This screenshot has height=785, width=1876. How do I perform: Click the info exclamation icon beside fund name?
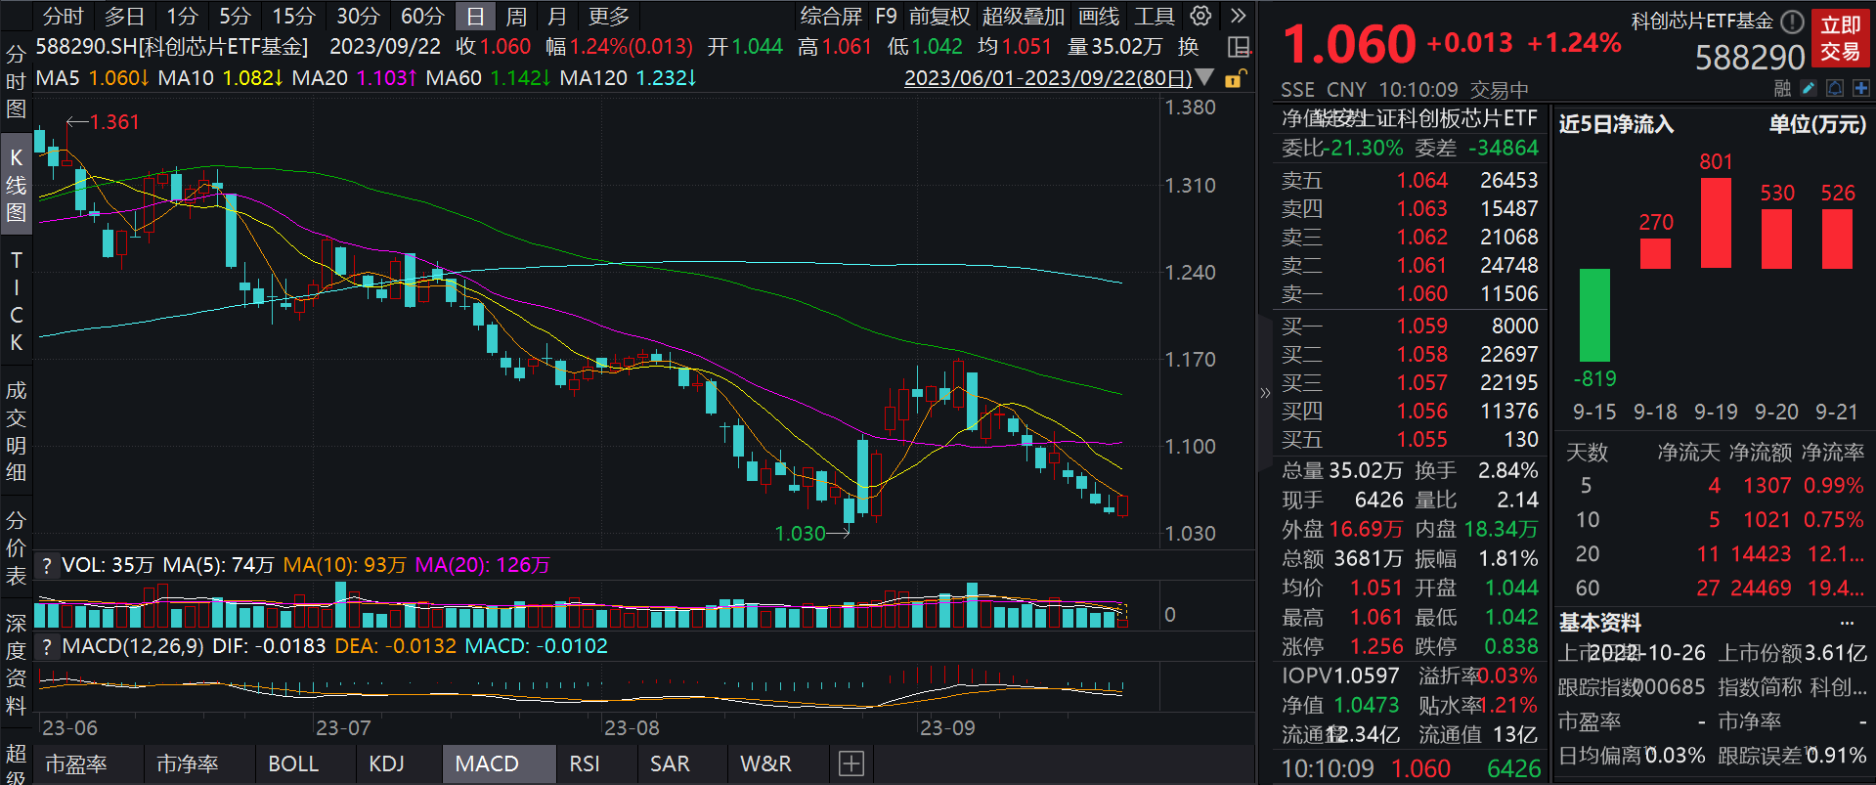(1792, 22)
